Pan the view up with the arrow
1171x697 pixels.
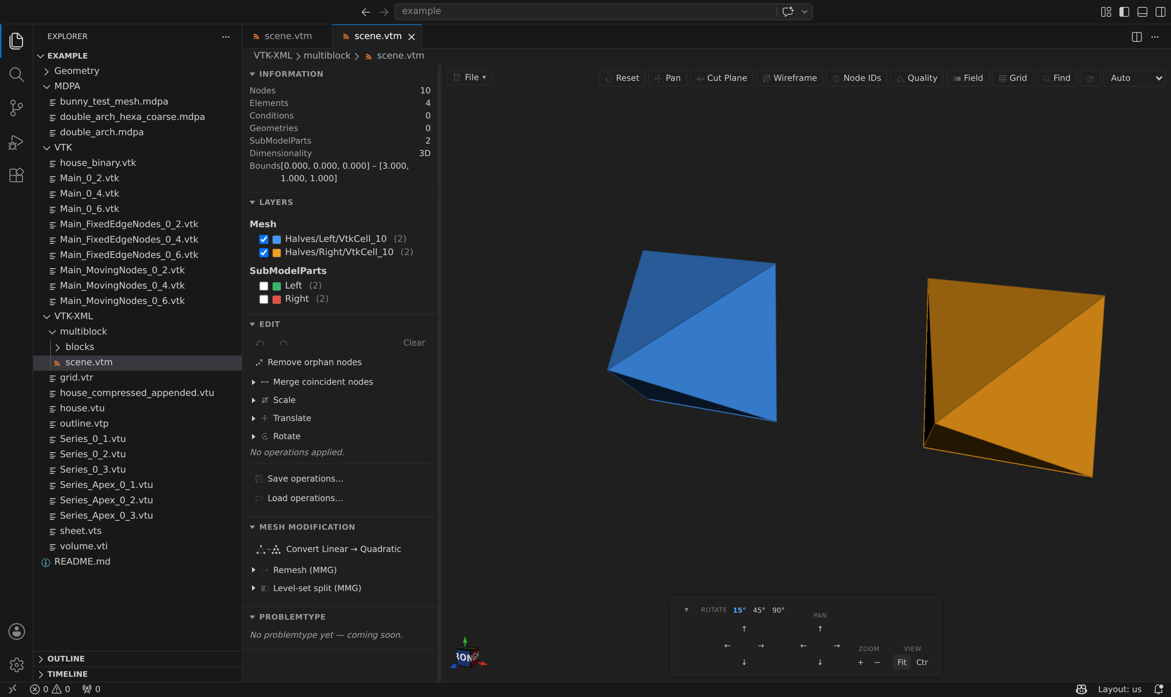coord(820,628)
